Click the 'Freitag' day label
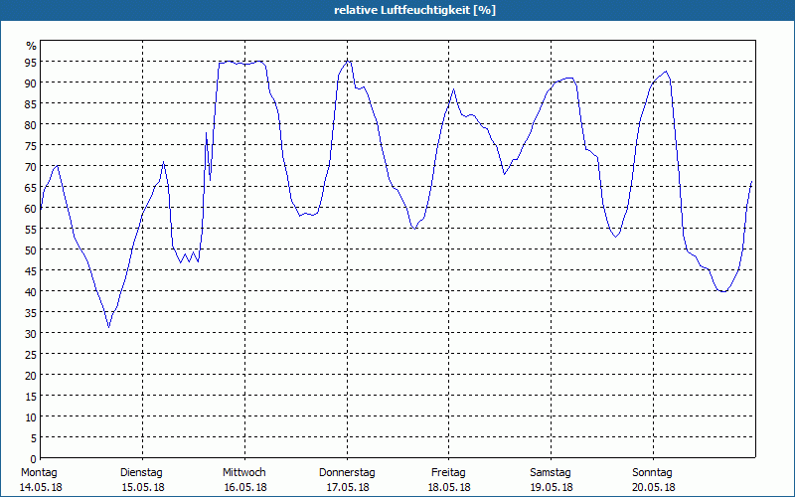Screen dimensions: 795x497 pos(449,473)
